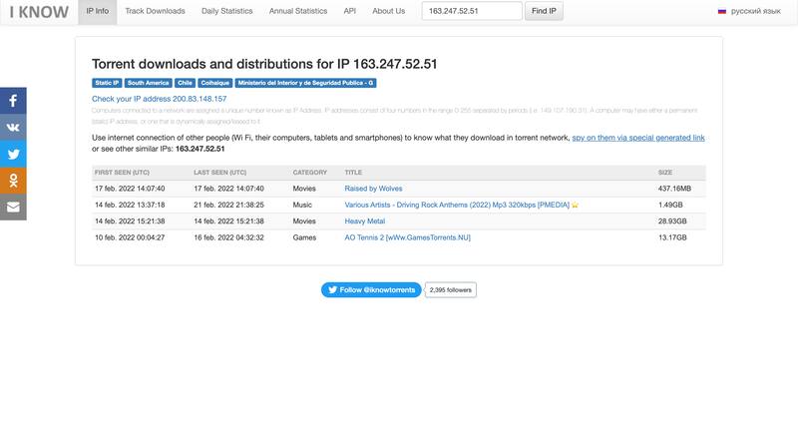Click the Follow @iknowtorrents button

point(371,289)
